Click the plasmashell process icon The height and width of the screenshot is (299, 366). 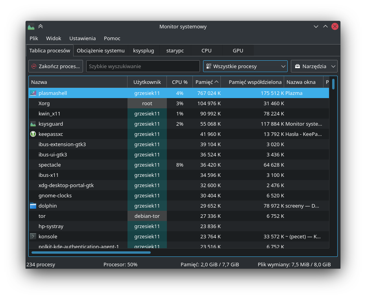[x=33, y=93]
